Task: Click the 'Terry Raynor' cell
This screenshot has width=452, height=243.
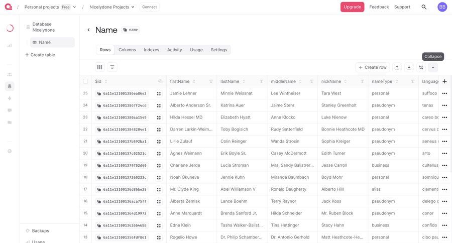Action: click(292, 201)
